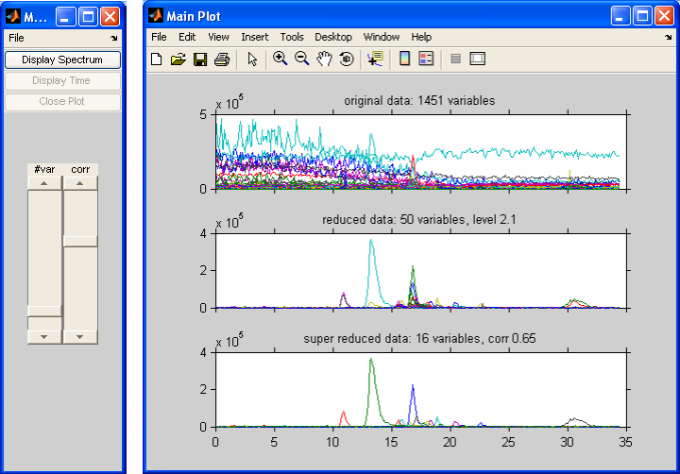Image resolution: width=680 pixels, height=474 pixels.
Task: Save figure with the floppy disk icon
Action: (200, 59)
